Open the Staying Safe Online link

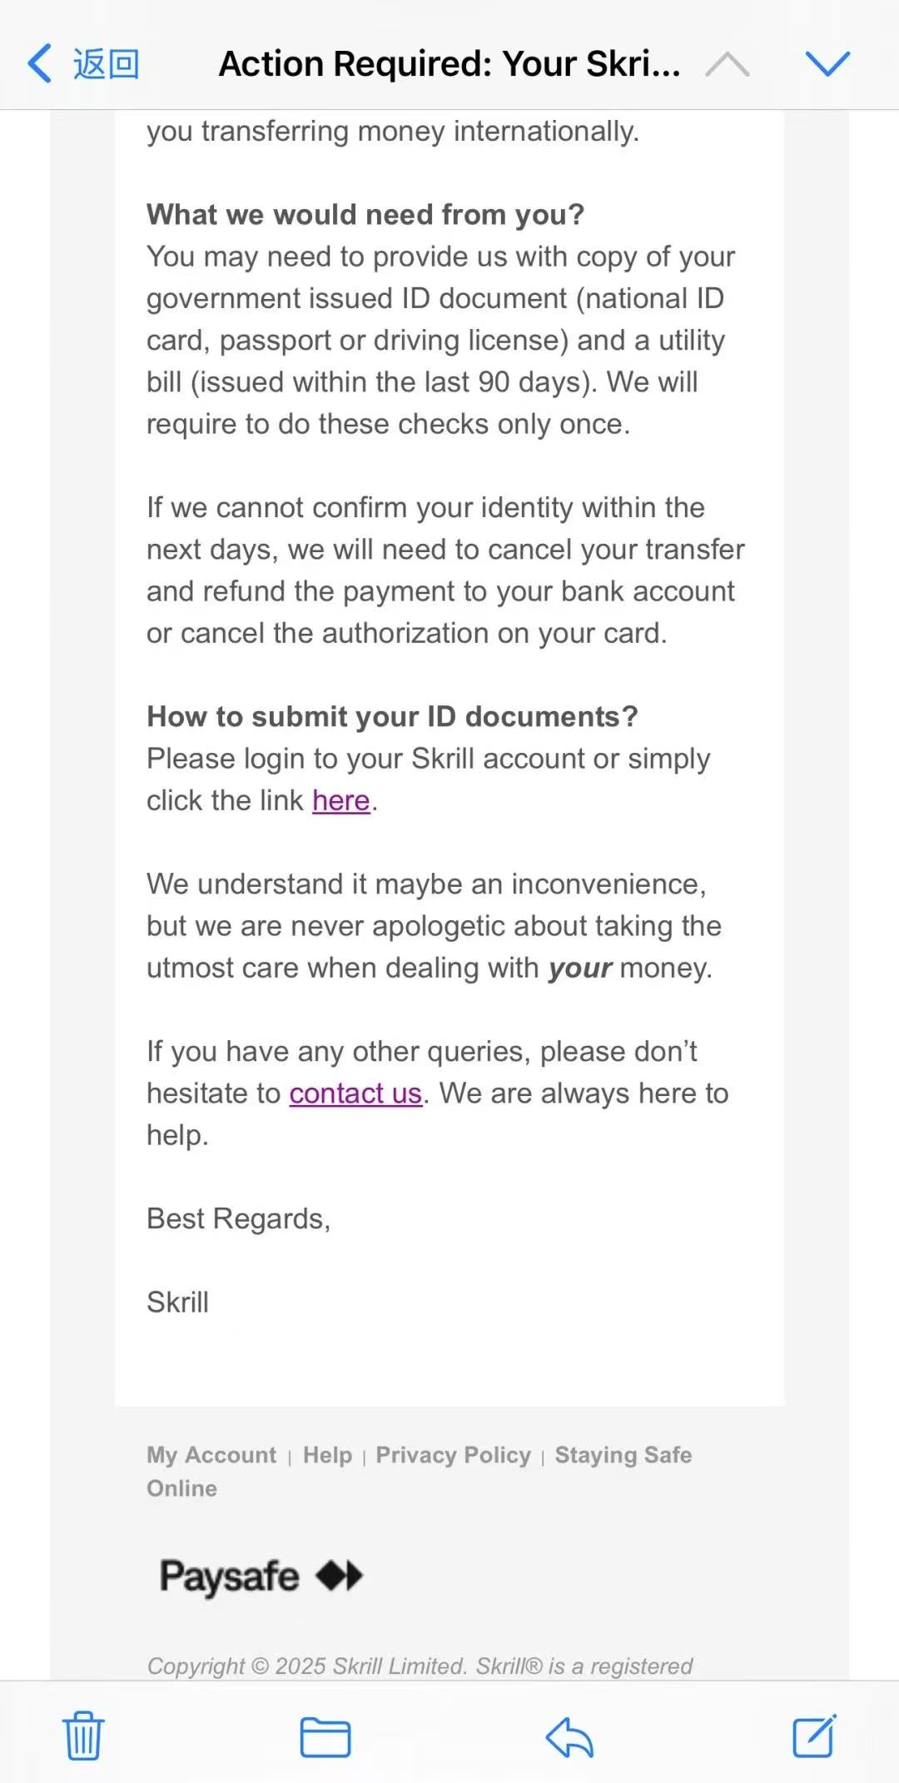coord(420,1472)
